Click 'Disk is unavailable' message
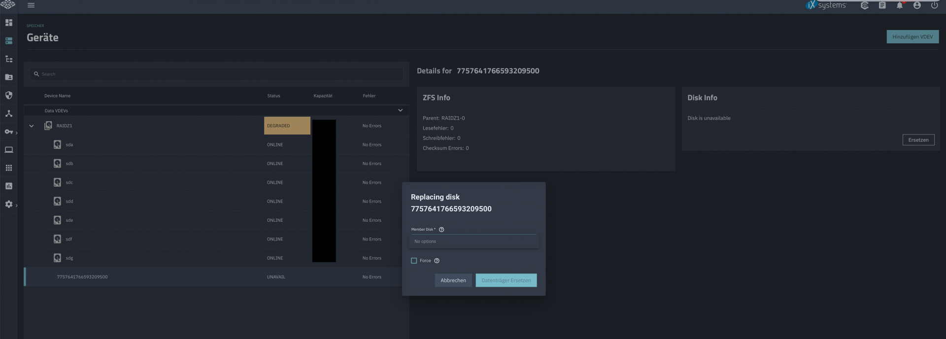Image resolution: width=946 pixels, height=339 pixels. (709, 118)
